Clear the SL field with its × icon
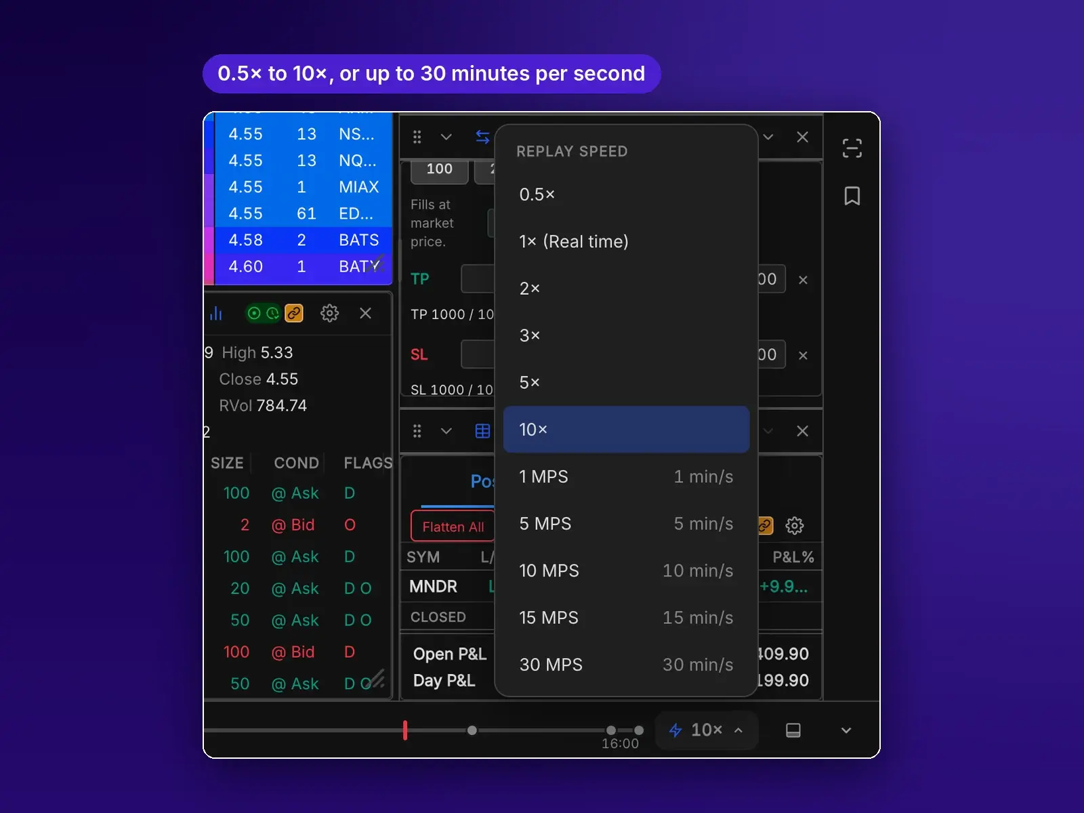The image size is (1084, 813). [803, 356]
